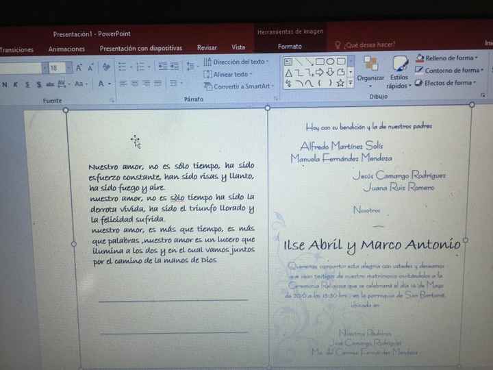The width and height of the screenshot is (493, 370).
Task: Decrease the list indent level
Action: [x=163, y=66]
